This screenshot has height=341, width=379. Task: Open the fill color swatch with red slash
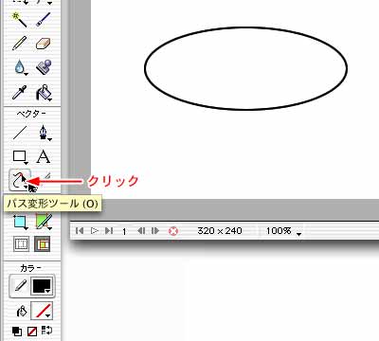coord(42,311)
